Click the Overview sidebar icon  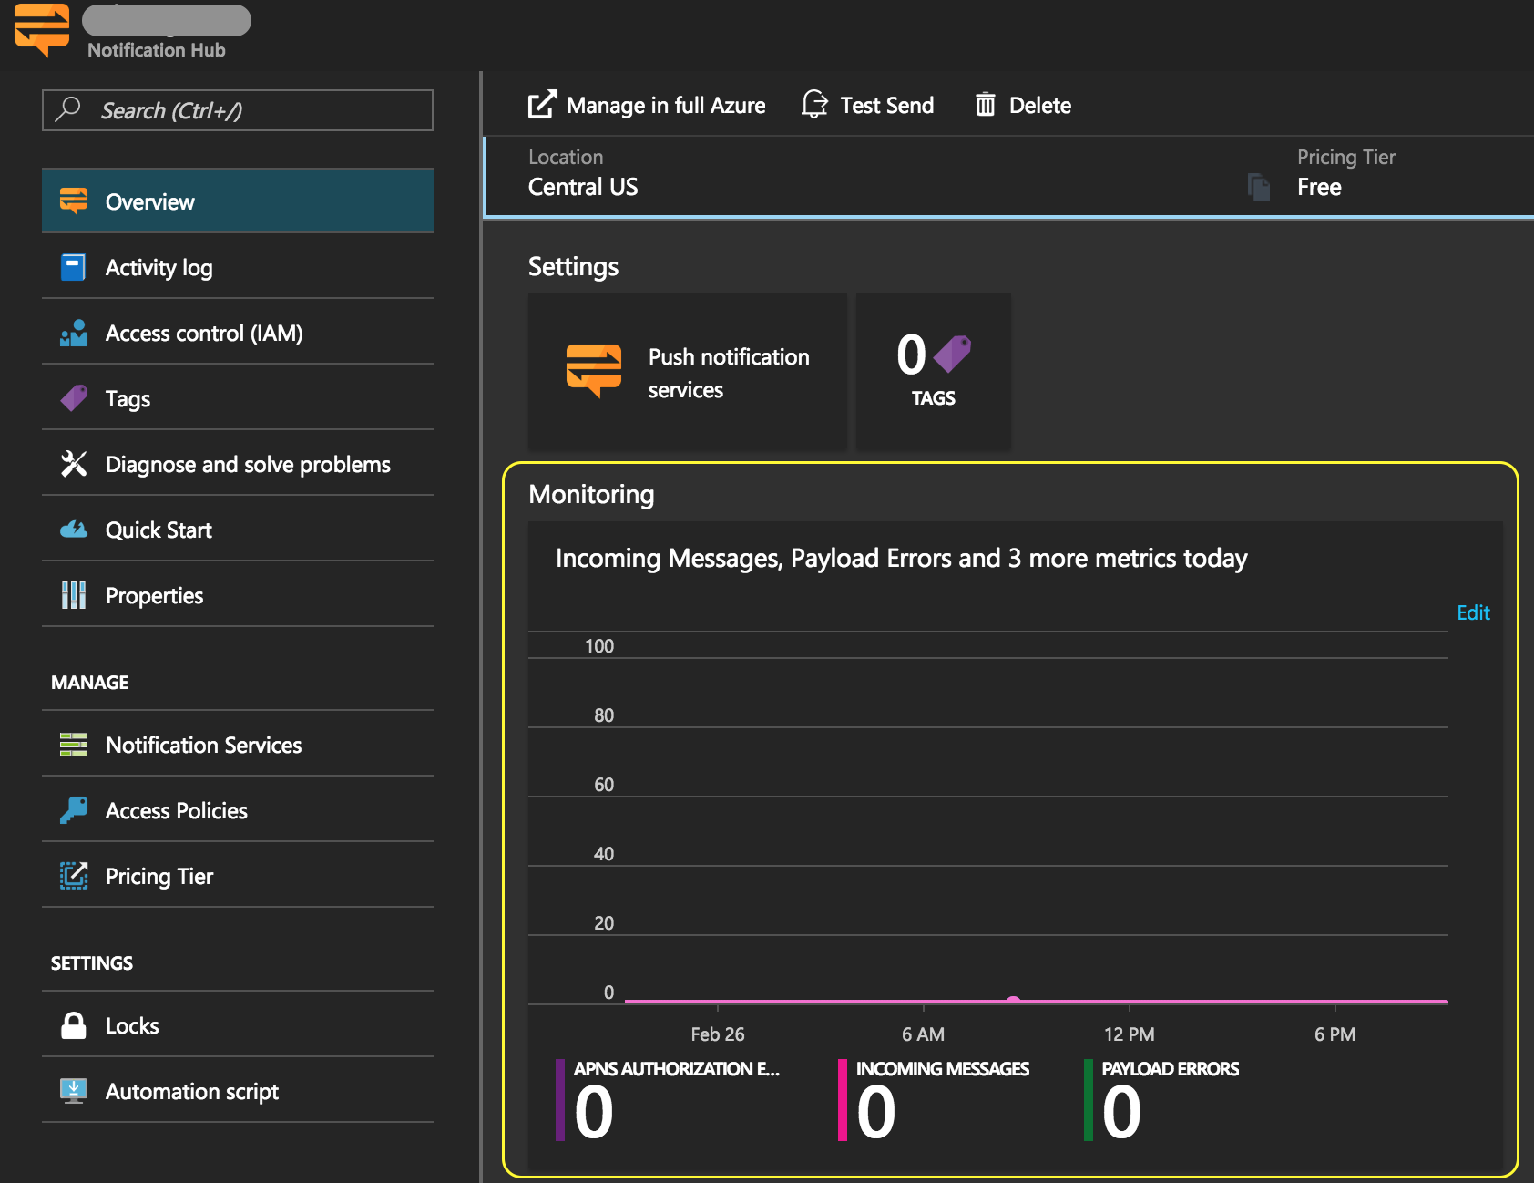pyautogui.click(x=74, y=201)
